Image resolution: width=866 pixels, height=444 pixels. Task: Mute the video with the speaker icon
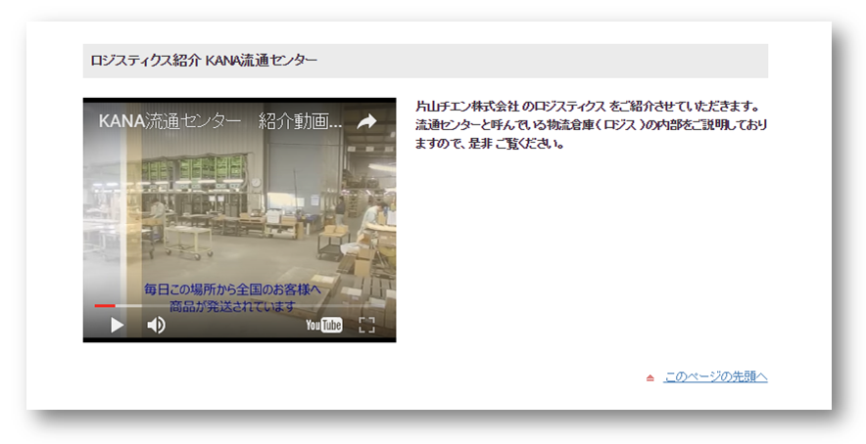[x=156, y=325]
